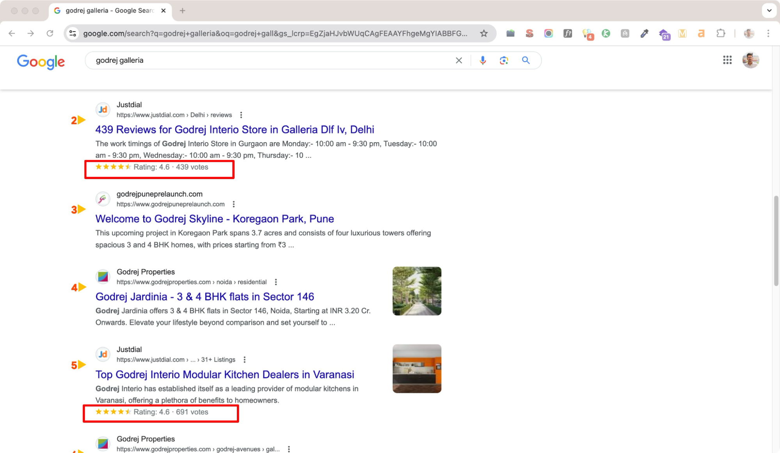780x453 pixels.
Task: Open Google Lens image search
Action: click(504, 60)
